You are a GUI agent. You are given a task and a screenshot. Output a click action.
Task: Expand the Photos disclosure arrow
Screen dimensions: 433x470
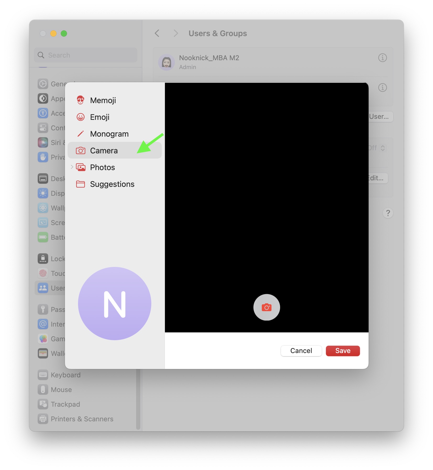coord(72,167)
